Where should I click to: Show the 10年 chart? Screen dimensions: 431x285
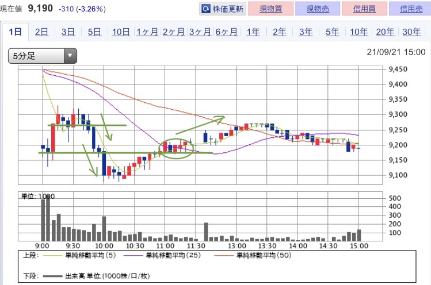(x=358, y=32)
